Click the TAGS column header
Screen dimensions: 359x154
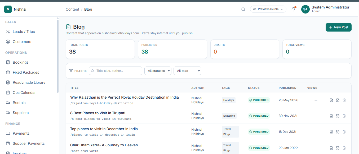coord(226,88)
